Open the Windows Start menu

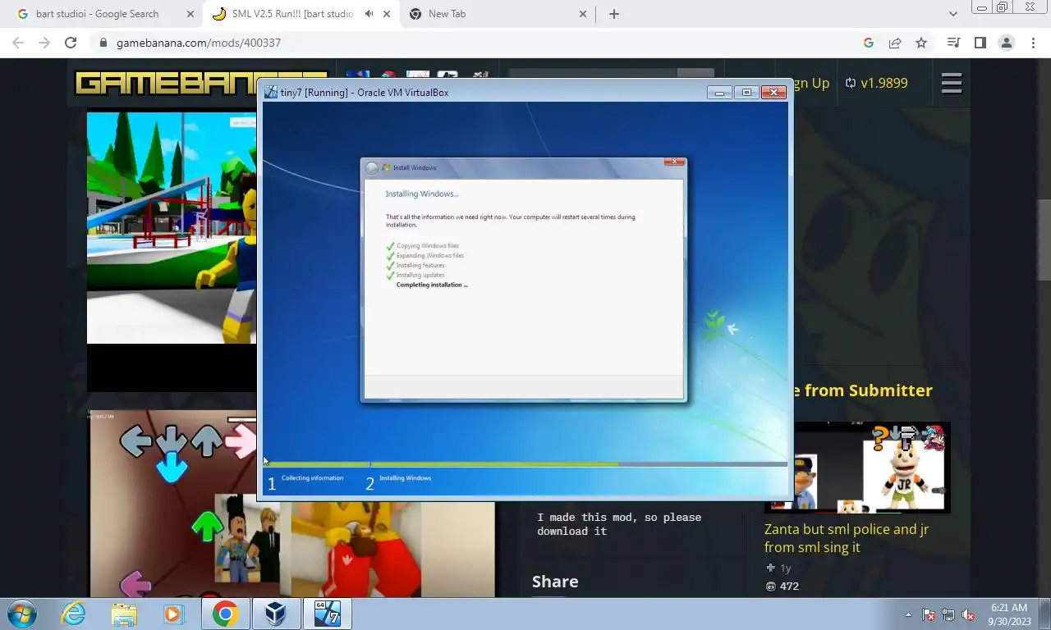(x=21, y=614)
